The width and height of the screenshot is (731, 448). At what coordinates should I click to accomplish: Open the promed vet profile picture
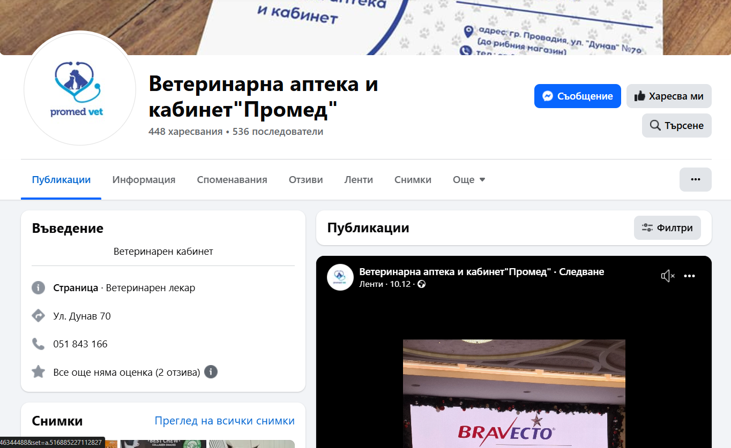pyautogui.click(x=80, y=89)
